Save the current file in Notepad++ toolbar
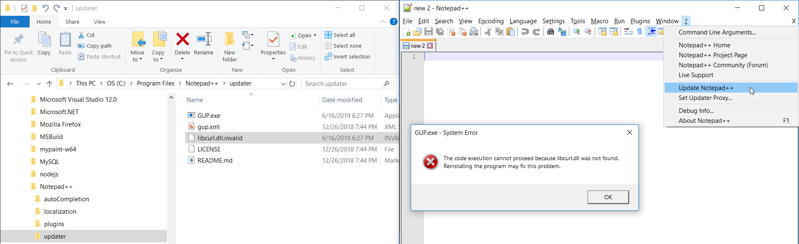This screenshot has width=799, height=244. (429, 32)
